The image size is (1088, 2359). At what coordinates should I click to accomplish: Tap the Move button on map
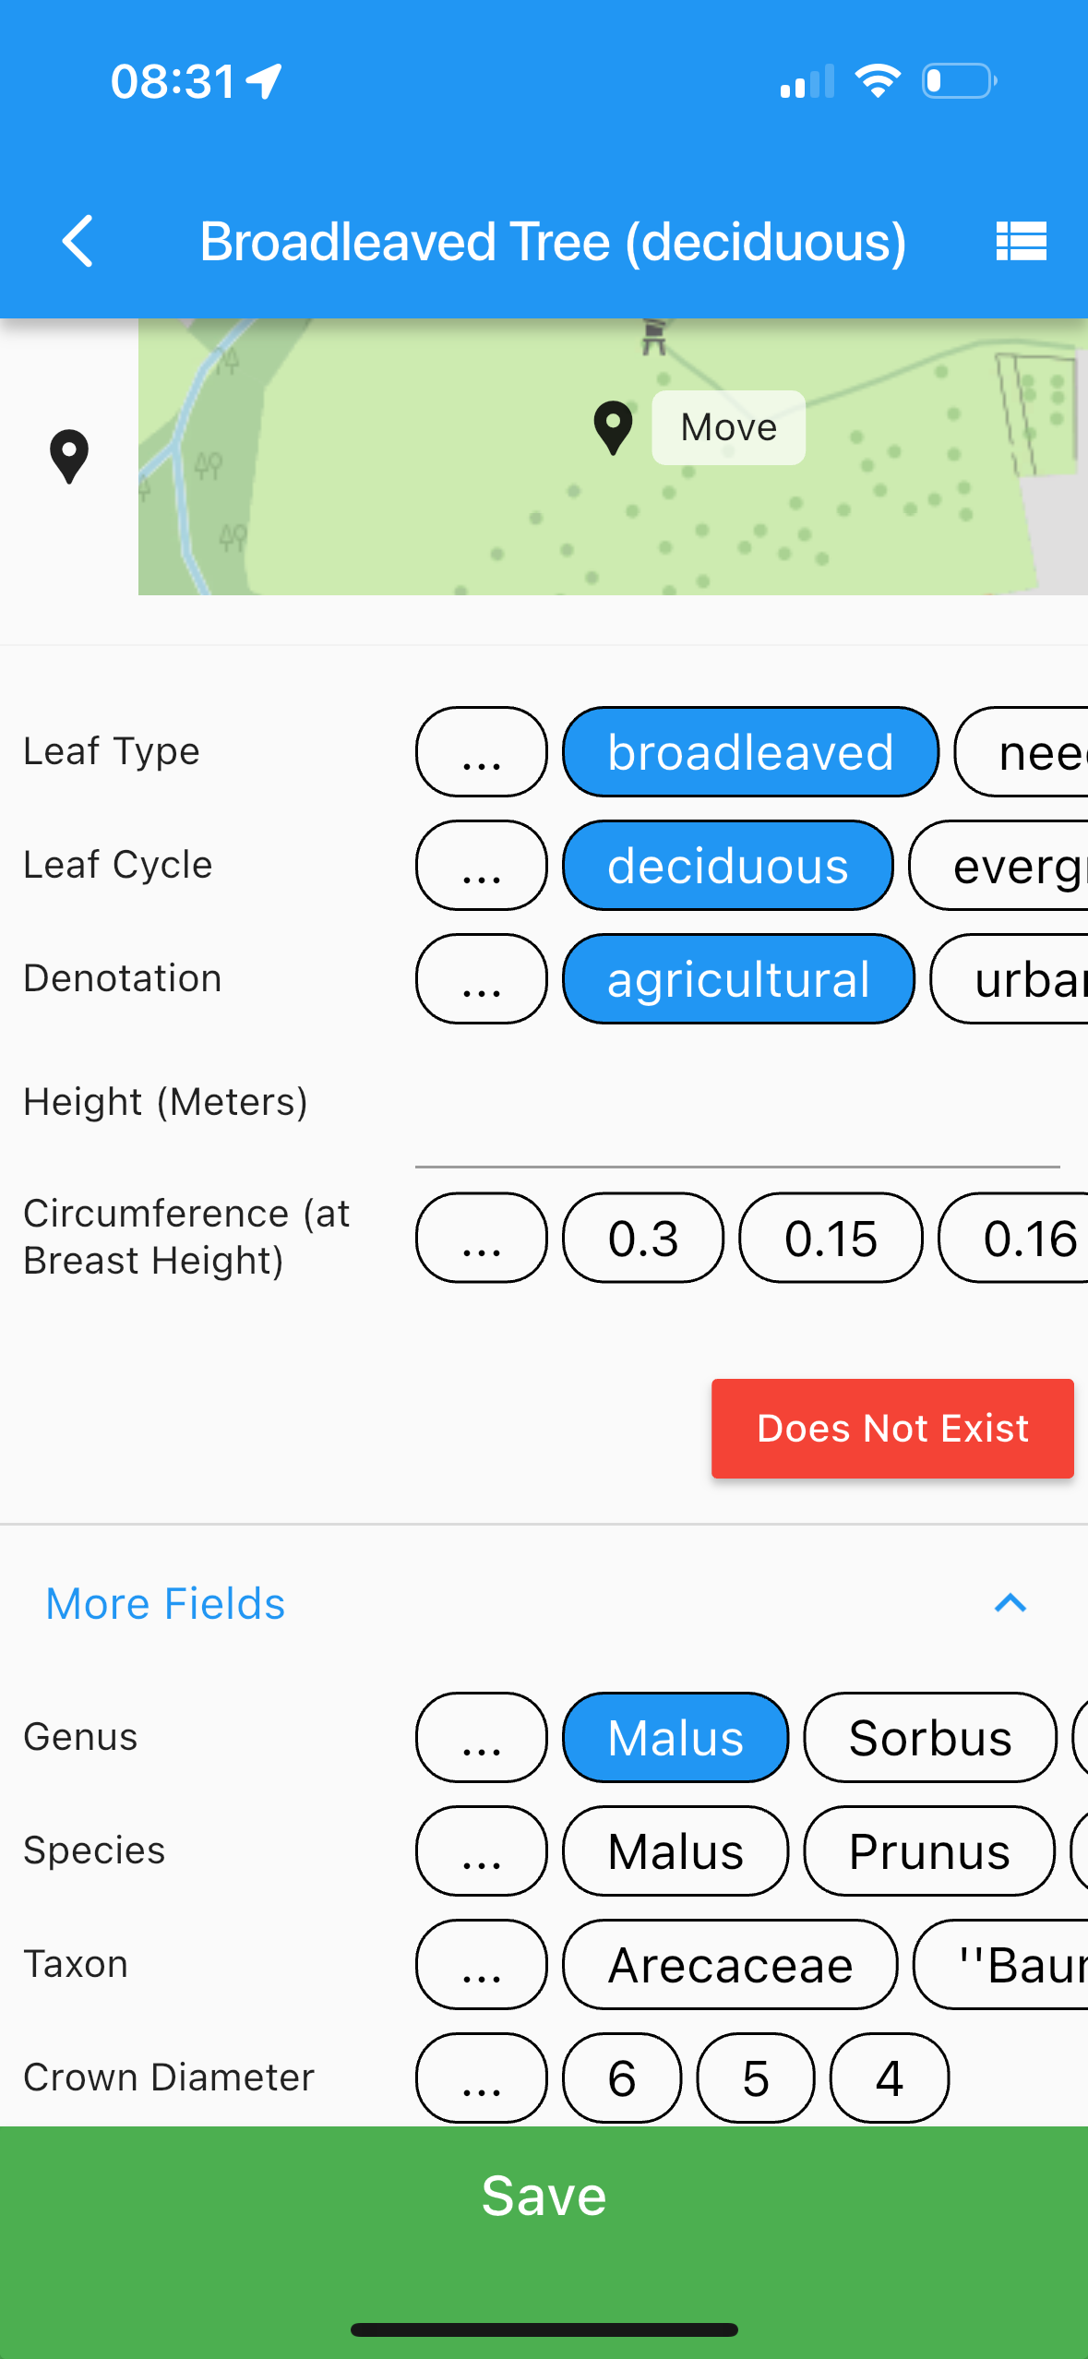pos(728,427)
